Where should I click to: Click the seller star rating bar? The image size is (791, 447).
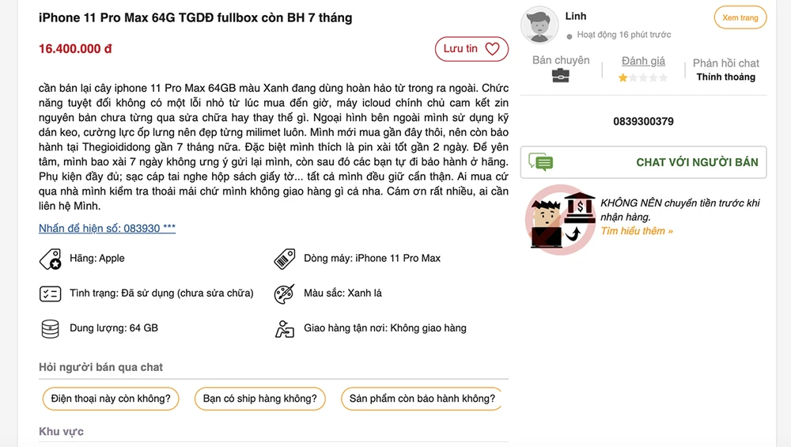(643, 78)
